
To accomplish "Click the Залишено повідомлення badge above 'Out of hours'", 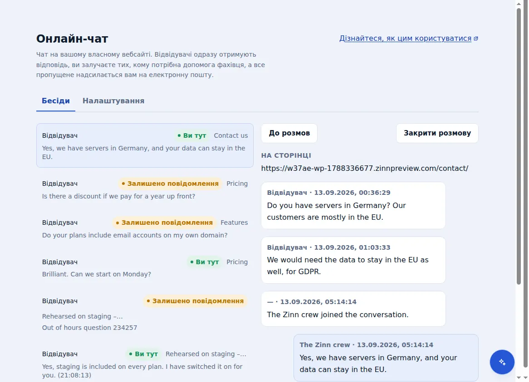I will (195, 301).
